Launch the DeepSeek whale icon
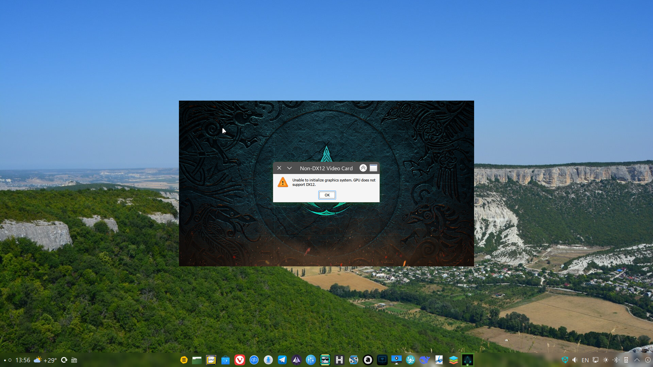This screenshot has height=367, width=653. [425, 360]
